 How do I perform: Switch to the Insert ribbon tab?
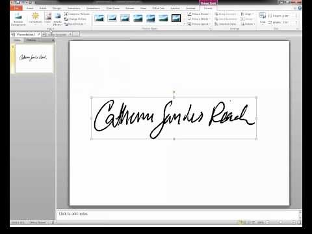click(x=43, y=8)
